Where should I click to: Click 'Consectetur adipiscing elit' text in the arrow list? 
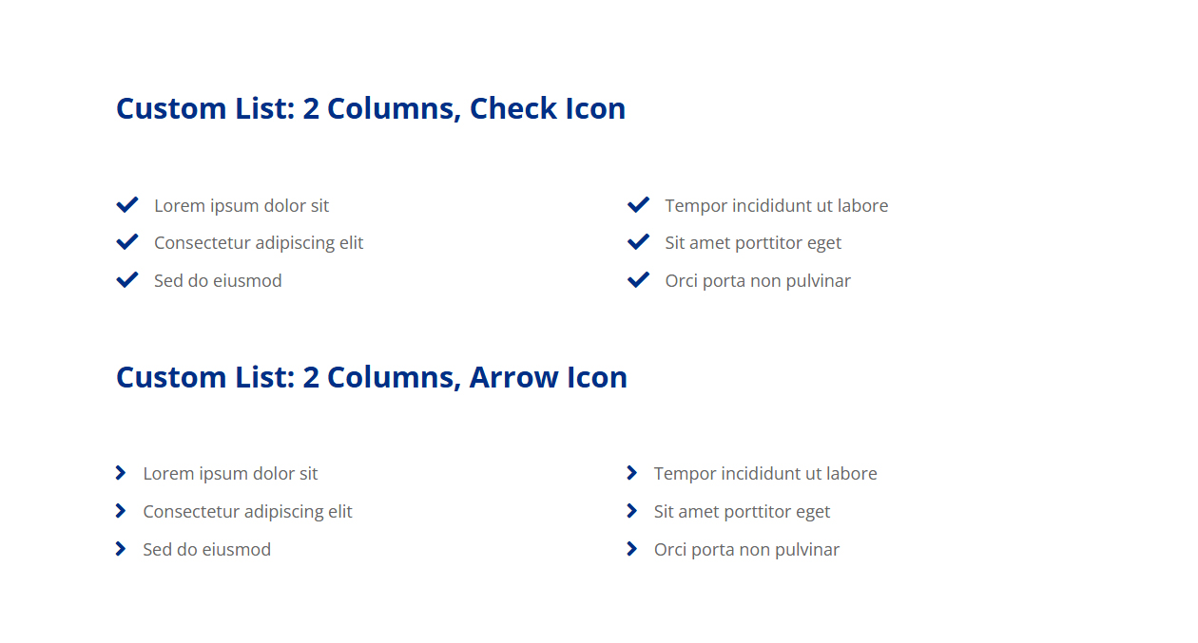point(247,512)
